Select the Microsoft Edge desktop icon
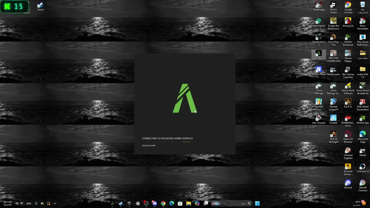Screen dimensions: 370x208 362,137
